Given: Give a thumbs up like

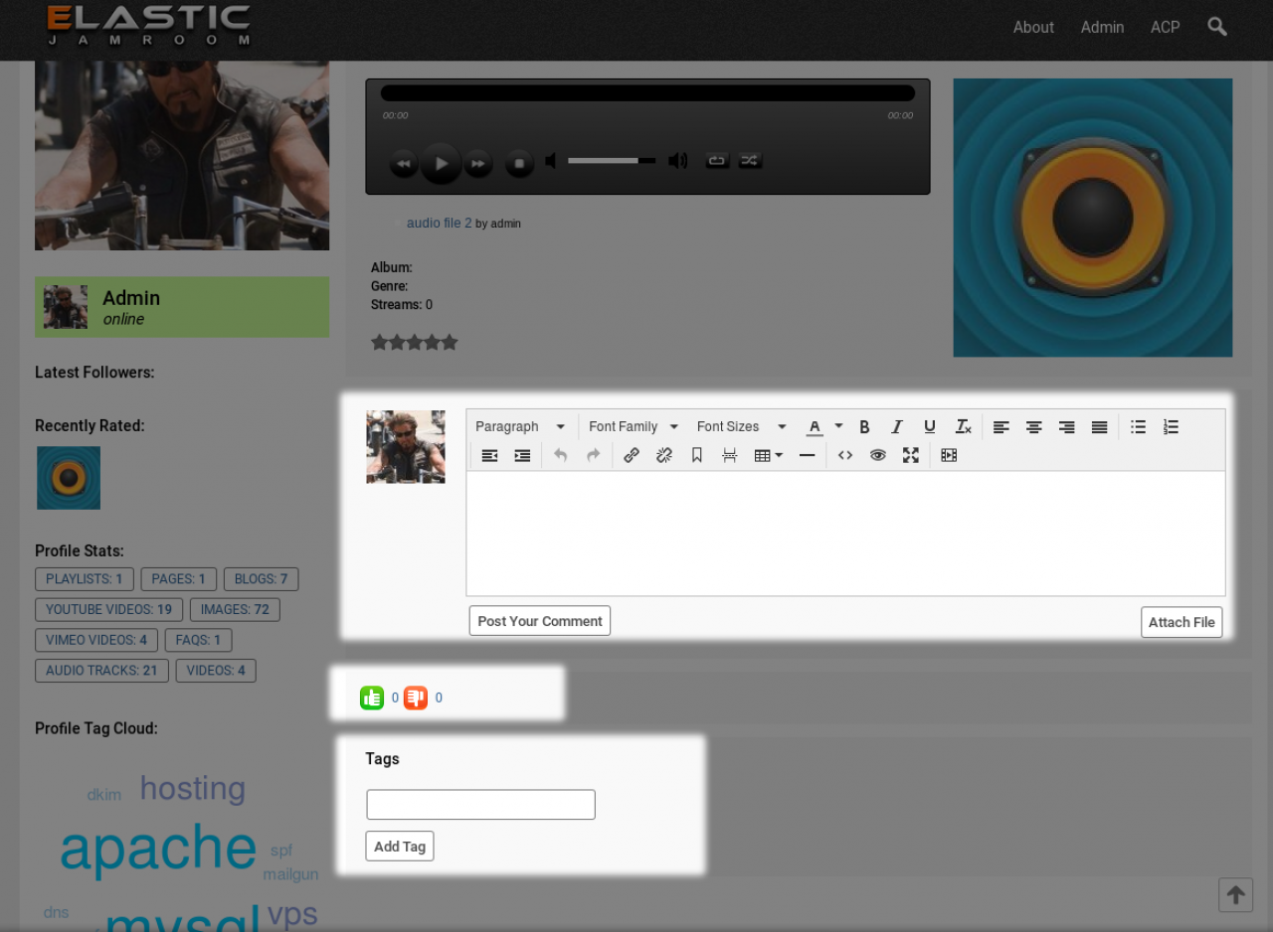Looking at the screenshot, I should [x=372, y=699].
